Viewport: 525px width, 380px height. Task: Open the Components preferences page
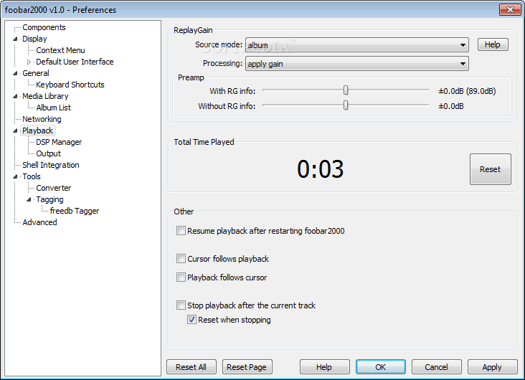point(44,27)
